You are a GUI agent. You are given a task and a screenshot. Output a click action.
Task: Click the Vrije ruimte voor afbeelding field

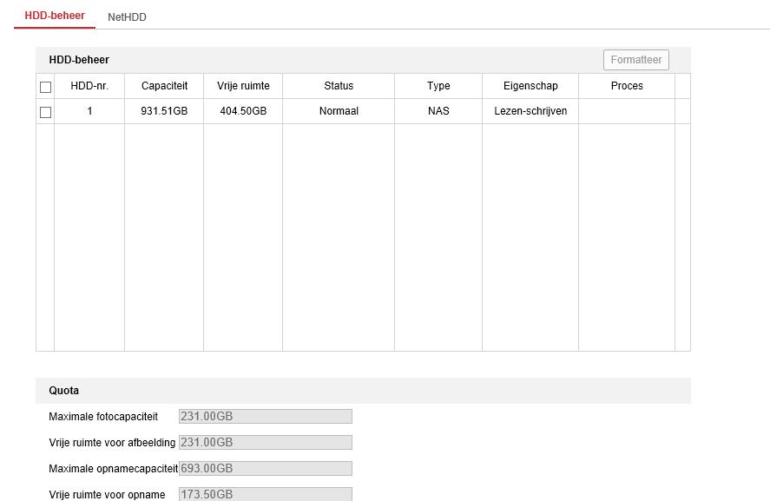coord(265,443)
